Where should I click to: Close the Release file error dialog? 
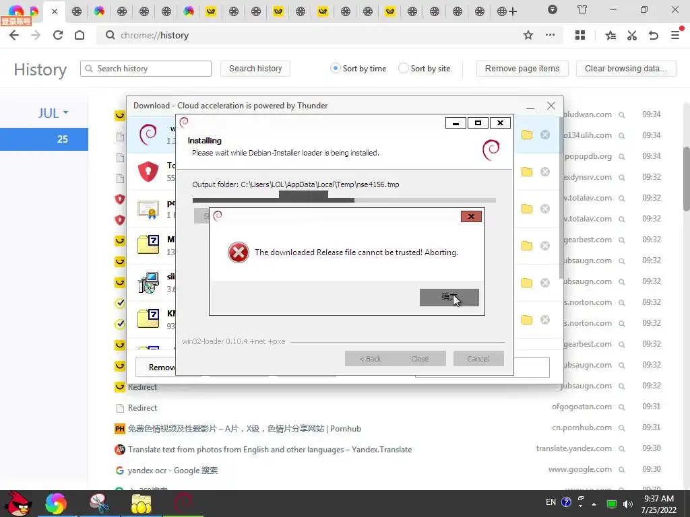(471, 216)
